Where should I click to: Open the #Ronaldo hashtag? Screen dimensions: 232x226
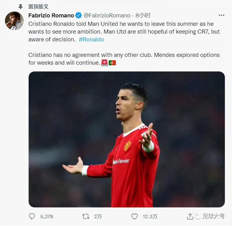(91, 39)
